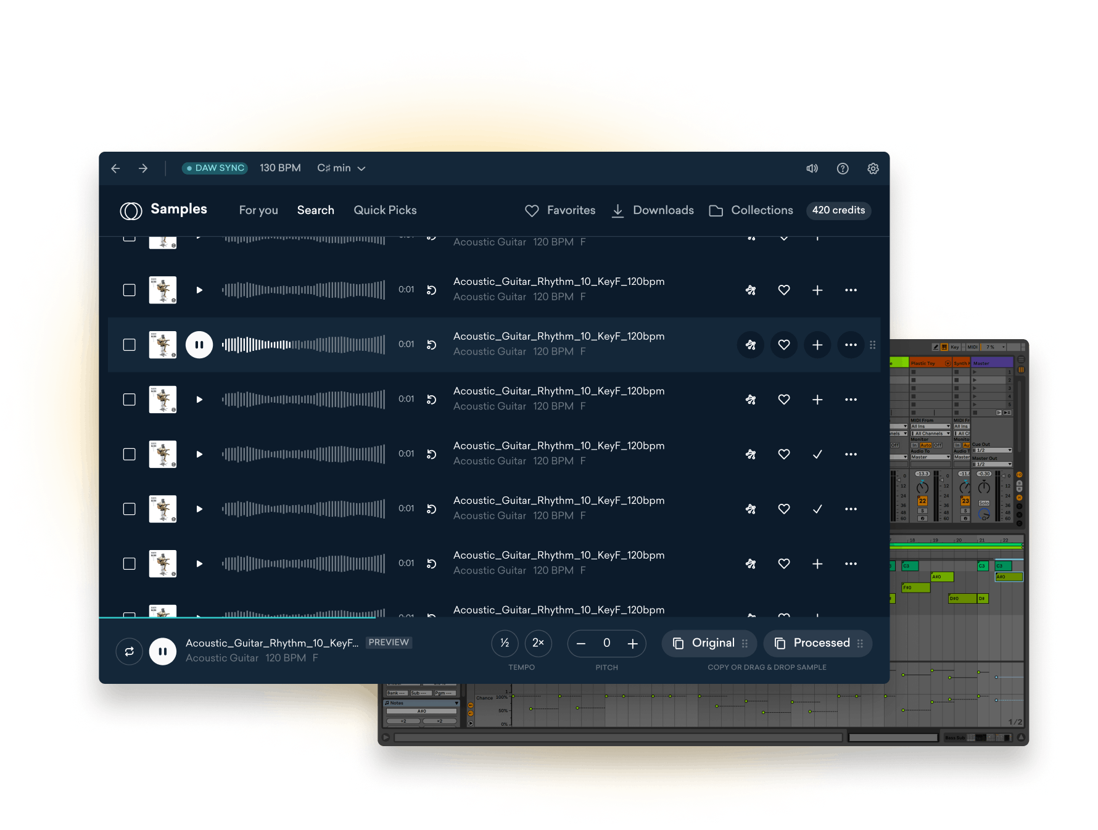Click the Solo cue button on Master
The width and height of the screenshot is (1098, 830).
tap(984, 503)
